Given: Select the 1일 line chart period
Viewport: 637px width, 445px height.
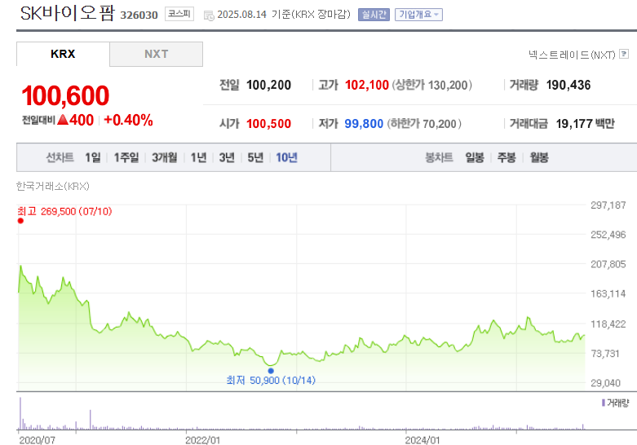Looking at the screenshot, I should pos(93,157).
